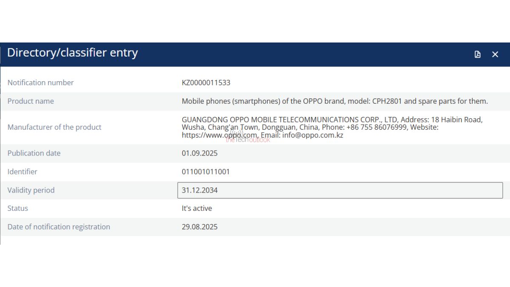The image size is (510, 287).
Task: Click the "Validity period" row label
Action: (x=31, y=190)
